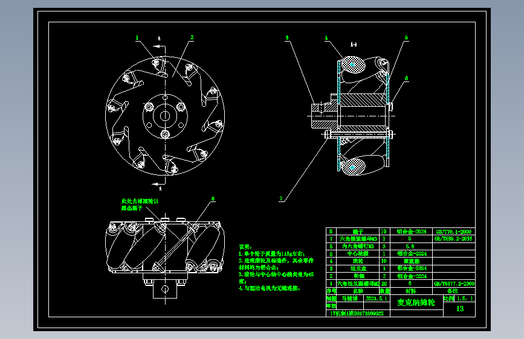Screen dimensions: 524x339
Task: Click the 材料 header cell
Action: tap(411, 291)
